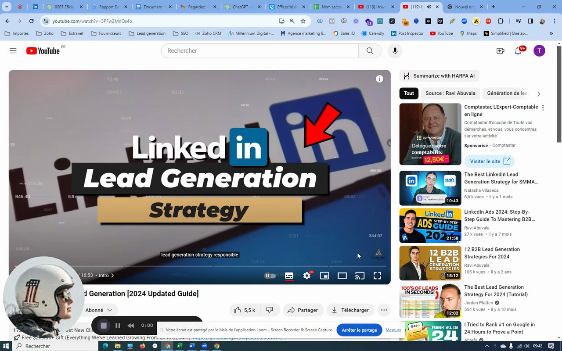Switch to the ChatGPT browser tab
Viewport: 562px width, 351px height.
(x=243, y=7)
